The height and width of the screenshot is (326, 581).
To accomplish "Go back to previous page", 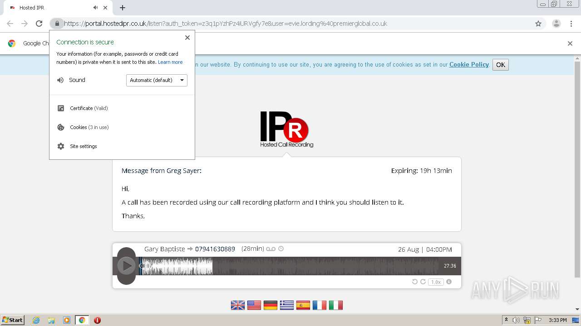I will [x=10, y=24].
